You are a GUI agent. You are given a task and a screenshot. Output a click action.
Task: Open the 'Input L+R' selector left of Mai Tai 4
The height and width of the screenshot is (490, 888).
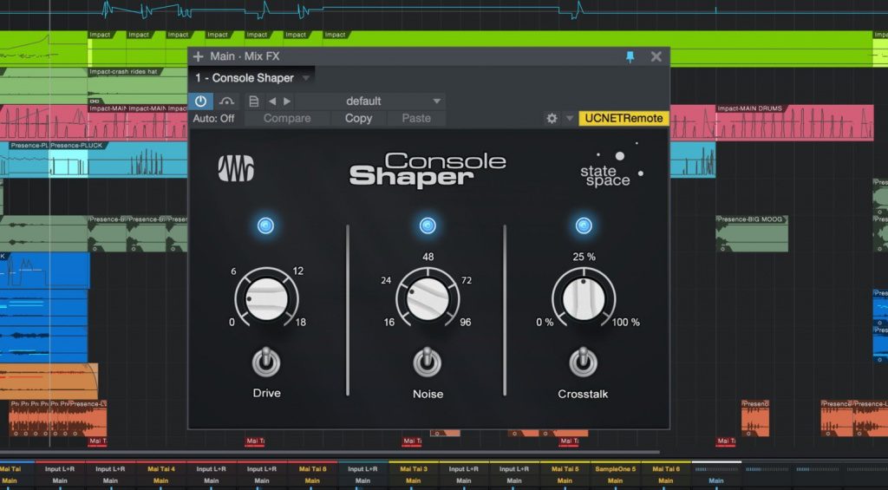click(110, 469)
